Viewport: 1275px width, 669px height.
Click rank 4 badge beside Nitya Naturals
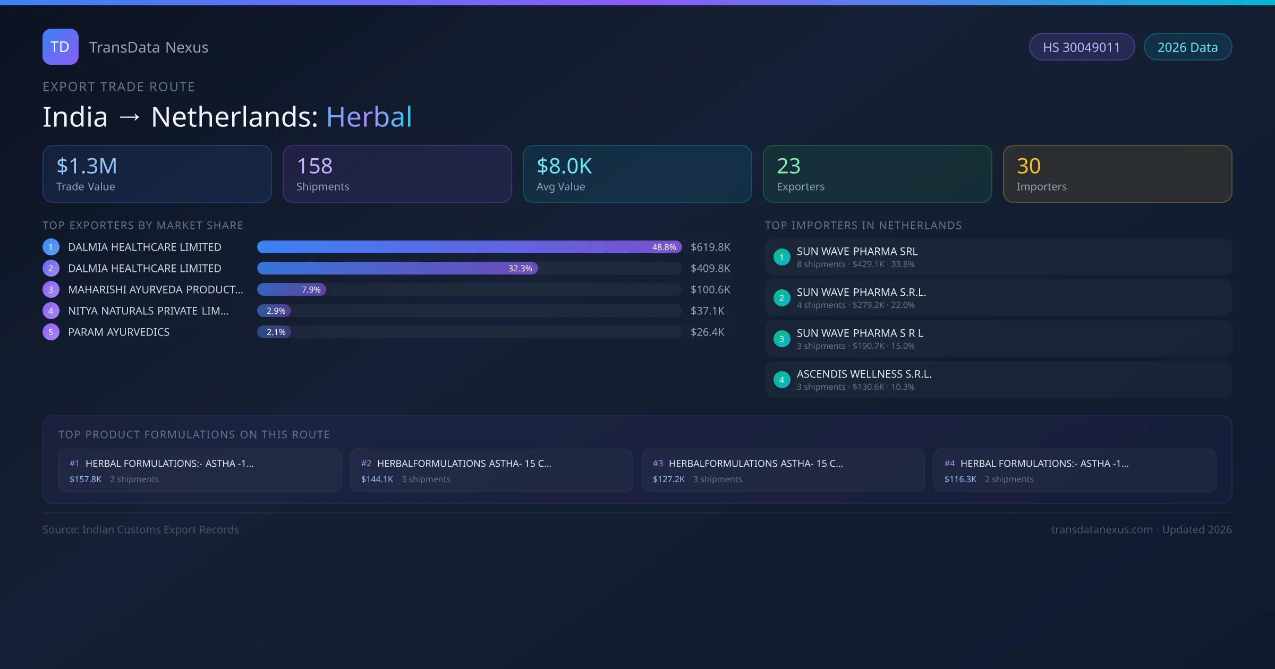51,311
